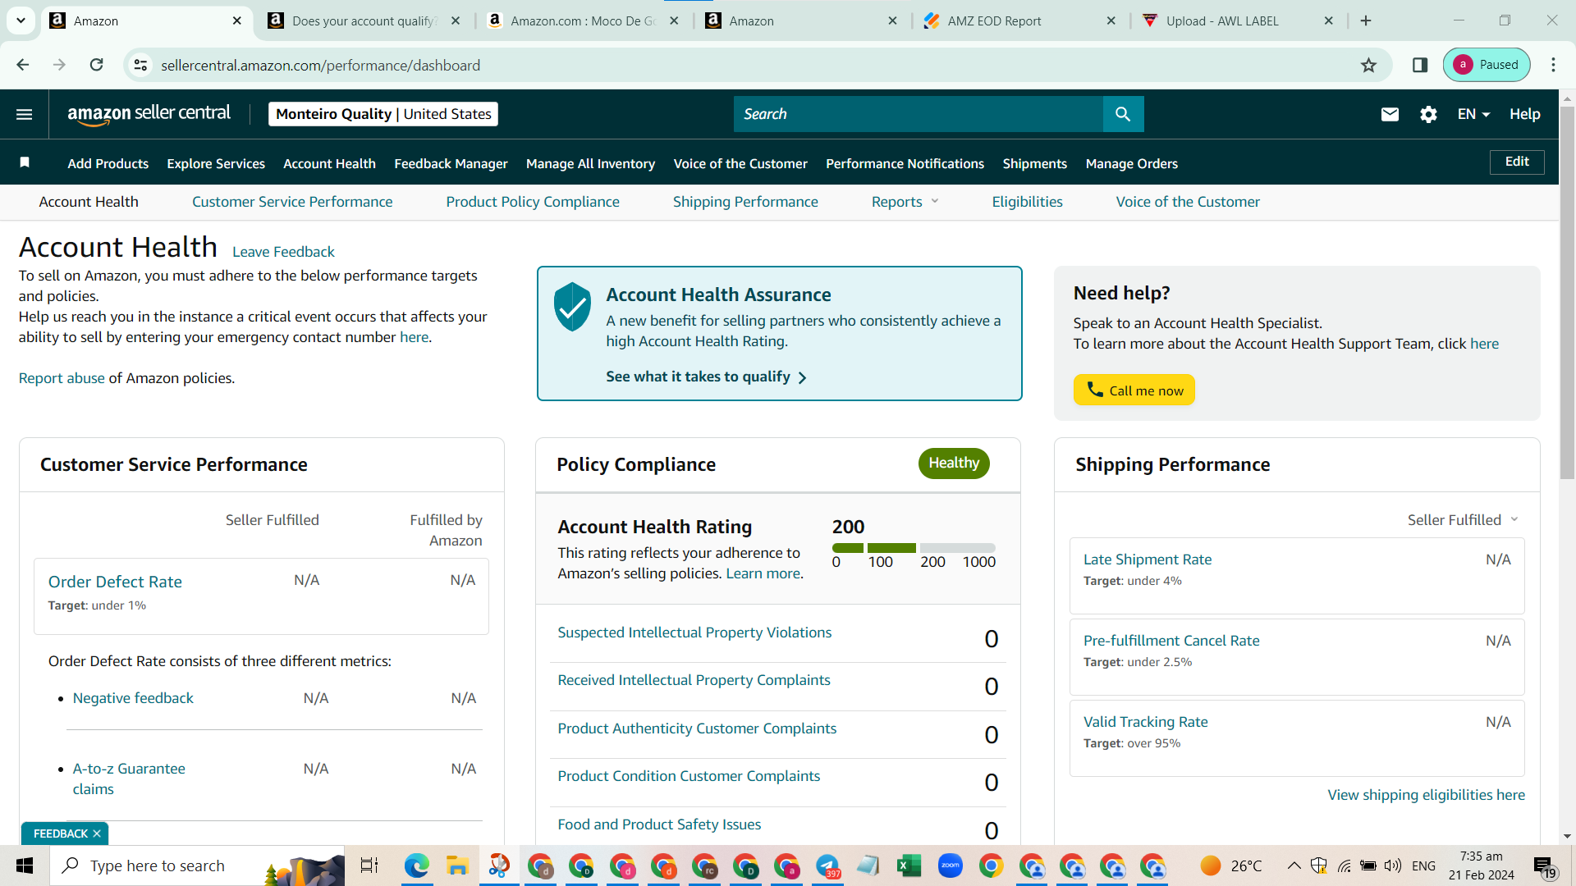Open the Windows notification center
This screenshot has height=886, width=1576.
coord(1545,866)
